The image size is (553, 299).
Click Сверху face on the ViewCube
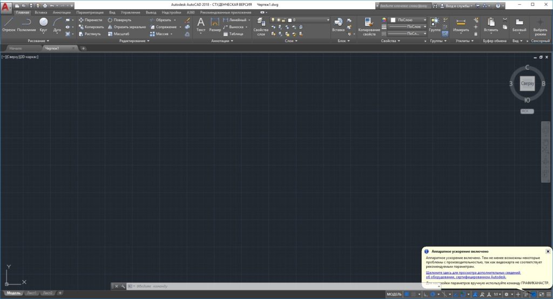click(527, 84)
